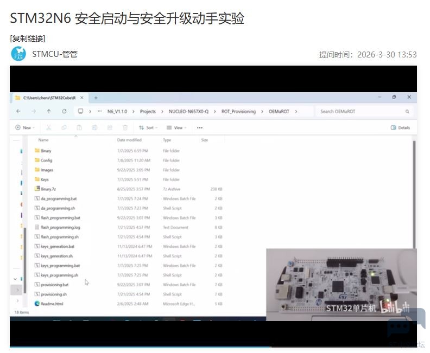The image size is (430, 353).
Task: Click the 复制链接 copy link text
Action: click(28, 38)
